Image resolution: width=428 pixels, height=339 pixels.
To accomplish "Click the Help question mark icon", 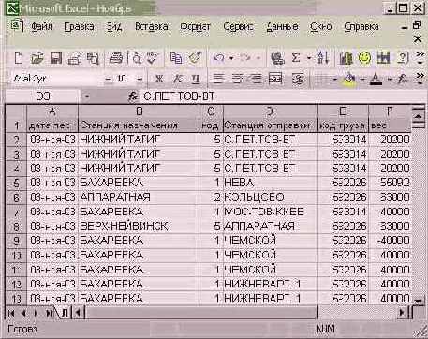I will (403, 58).
